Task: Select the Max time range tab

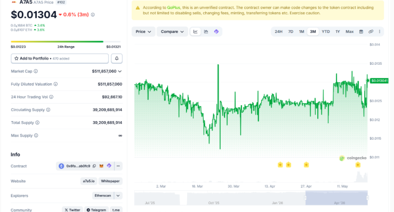Action: click(350, 31)
